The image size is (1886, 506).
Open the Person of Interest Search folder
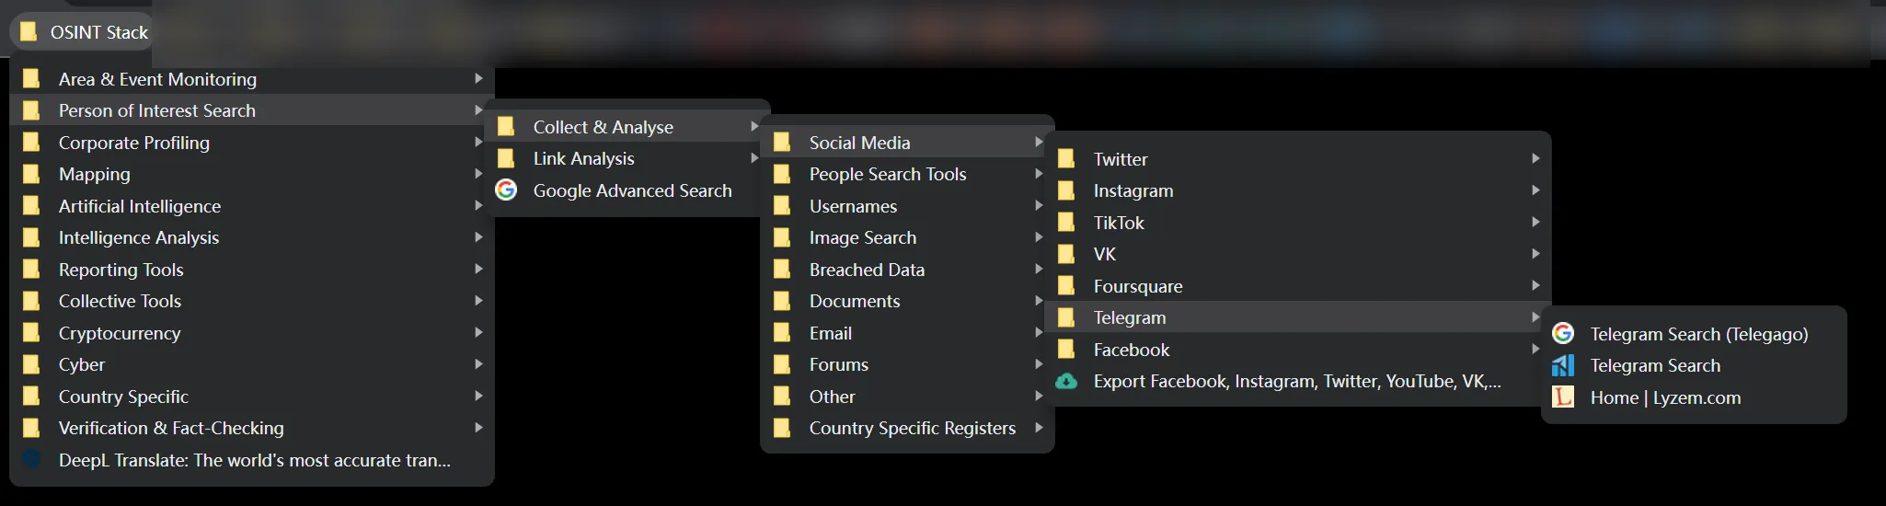(x=252, y=110)
